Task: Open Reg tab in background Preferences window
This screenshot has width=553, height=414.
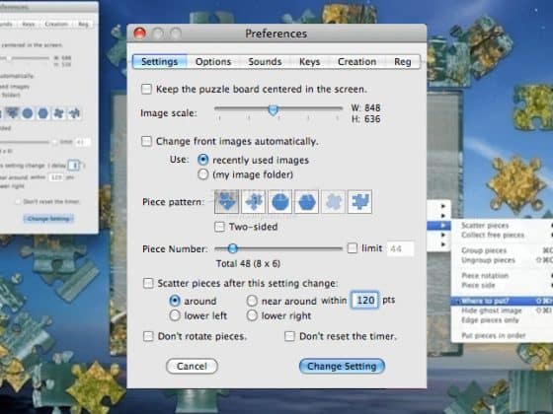Action: tap(83, 24)
